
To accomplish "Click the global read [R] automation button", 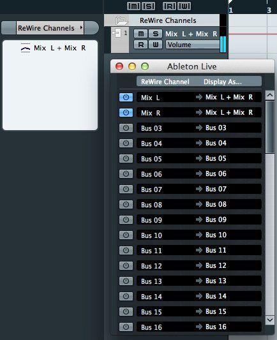I will tap(169, 6).
